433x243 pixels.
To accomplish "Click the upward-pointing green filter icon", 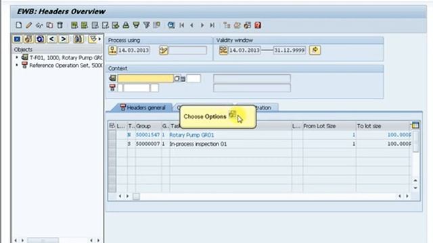I will tap(126, 26).
